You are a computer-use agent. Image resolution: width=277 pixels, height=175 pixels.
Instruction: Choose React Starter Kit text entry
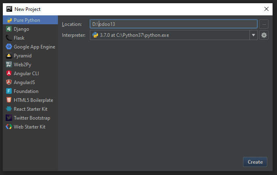30,109
